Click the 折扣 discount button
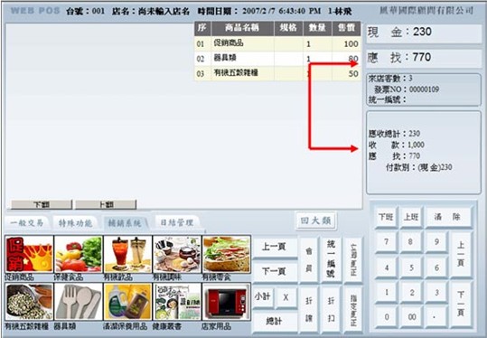This screenshot has height=338, width=487. coord(331,309)
